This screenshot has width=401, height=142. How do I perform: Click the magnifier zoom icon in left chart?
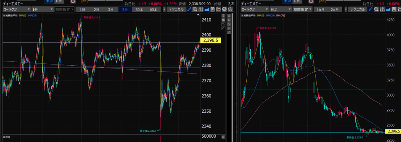click(x=195, y=9)
